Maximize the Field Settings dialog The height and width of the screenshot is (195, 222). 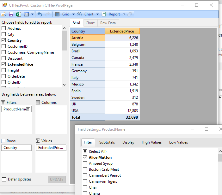(207, 129)
